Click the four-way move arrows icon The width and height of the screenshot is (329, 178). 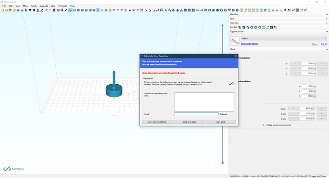(x=174, y=10)
